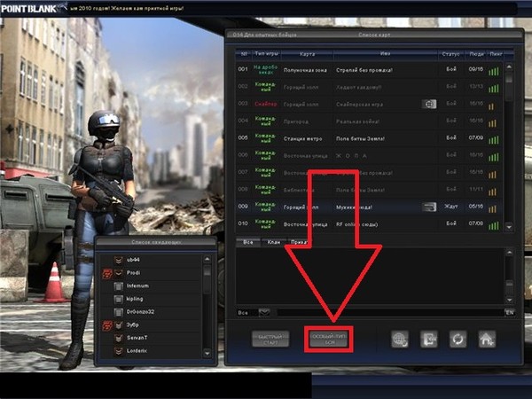Click red clan emblem beside Зубр

click(x=107, y=325)
